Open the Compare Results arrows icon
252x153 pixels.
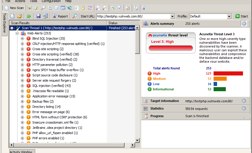(90, 8)
